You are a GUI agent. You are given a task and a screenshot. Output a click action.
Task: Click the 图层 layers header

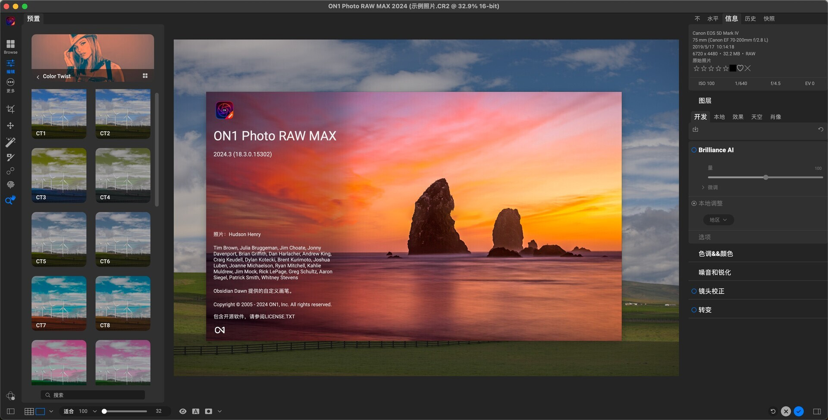705,100
